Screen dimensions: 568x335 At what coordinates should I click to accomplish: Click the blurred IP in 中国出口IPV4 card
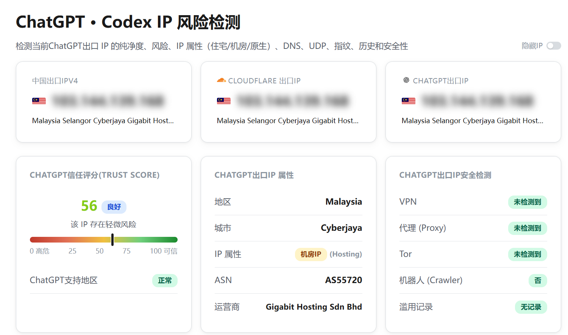click(108, 101)
